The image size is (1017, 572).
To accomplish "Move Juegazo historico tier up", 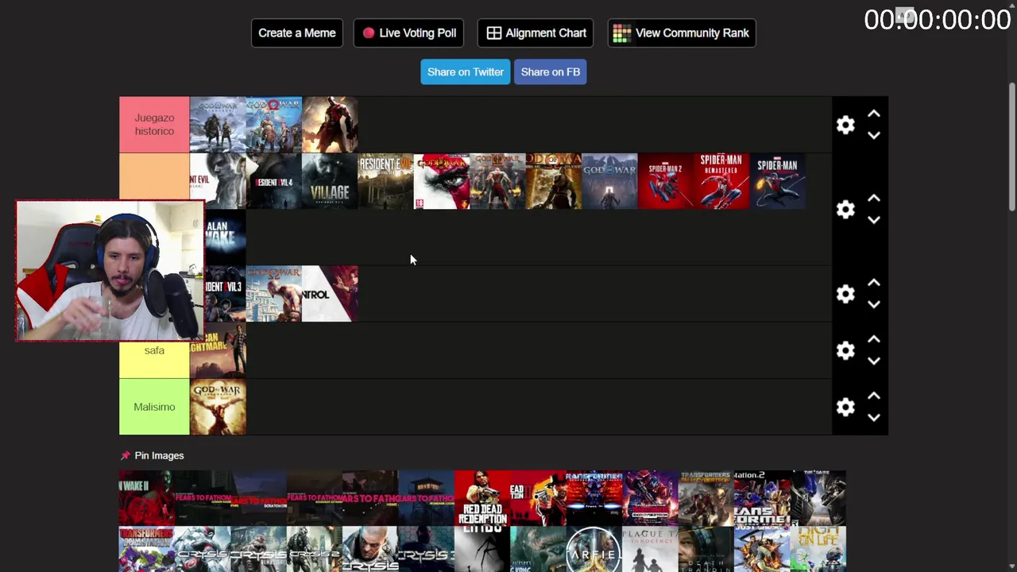I will 874,114.
